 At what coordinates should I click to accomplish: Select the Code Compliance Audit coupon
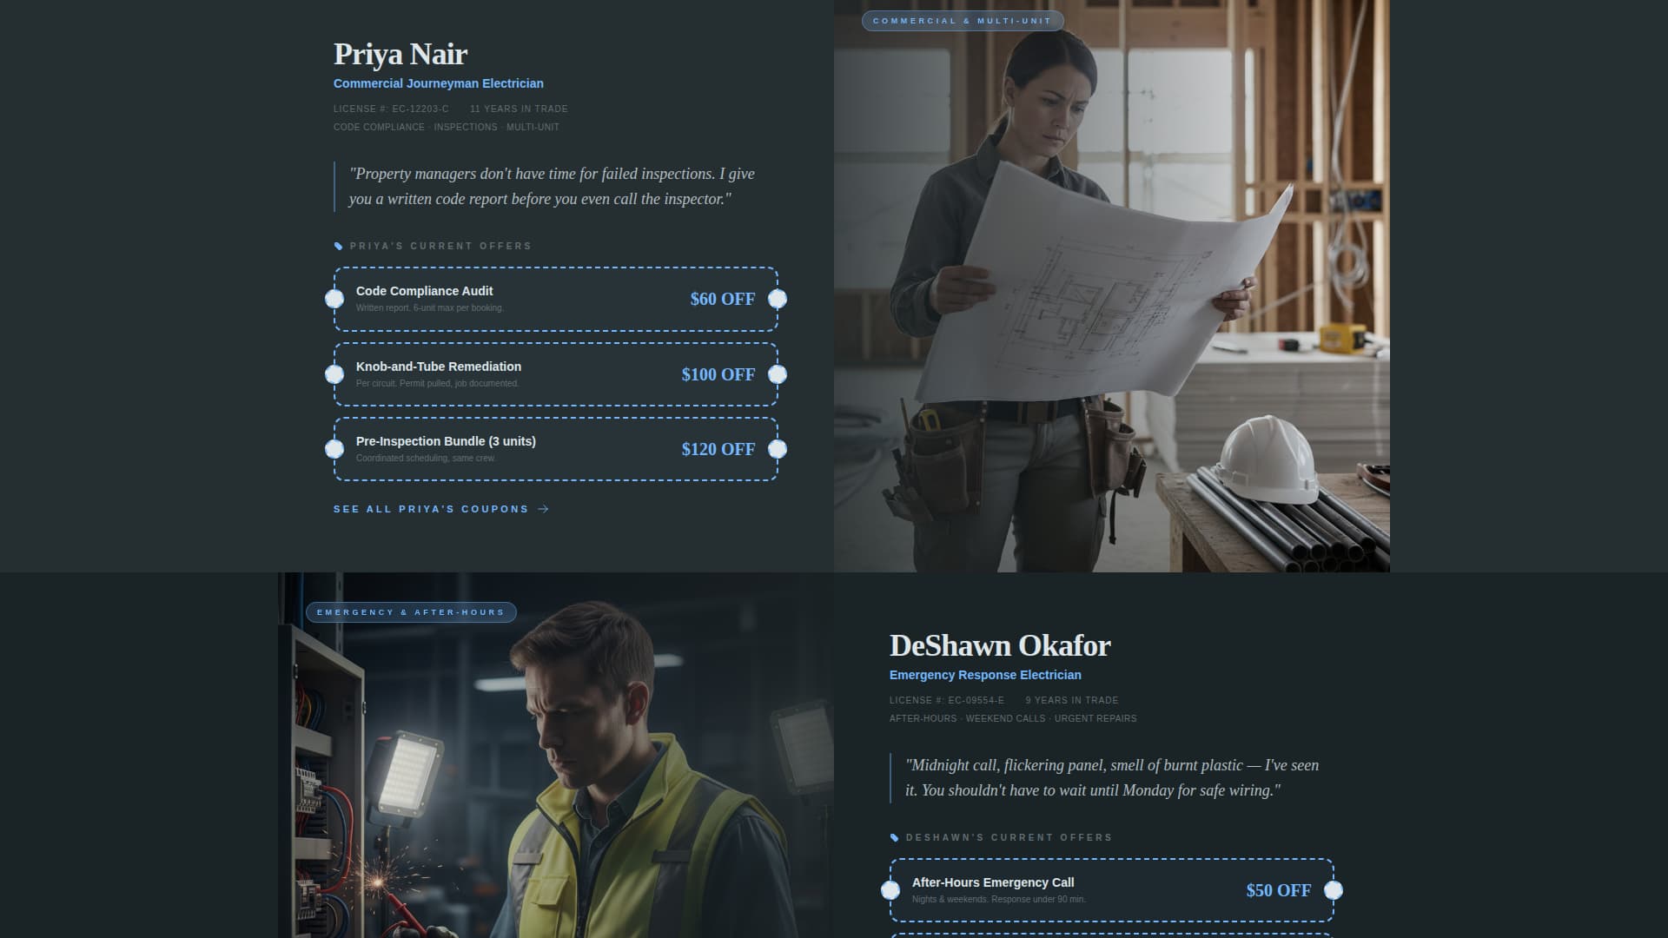(x=556, y=299)
